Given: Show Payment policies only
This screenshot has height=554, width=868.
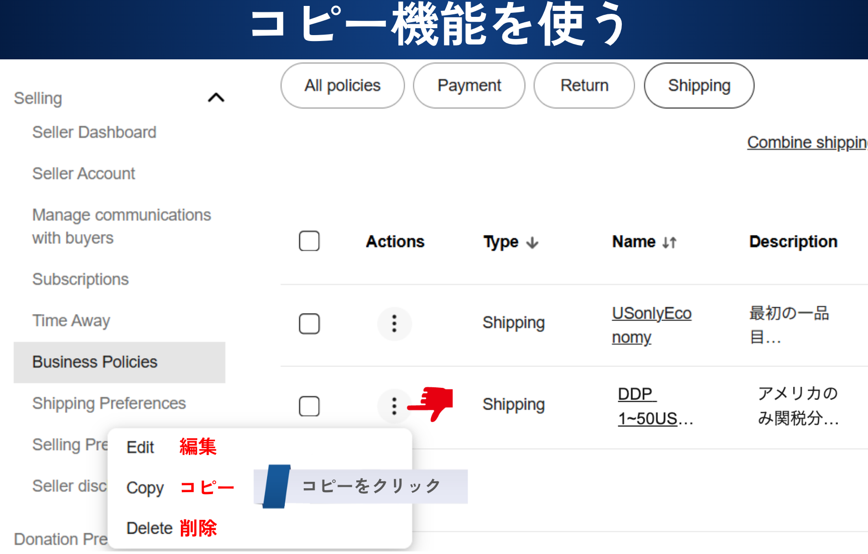Looking at the screenshot, I should click(469, 86).
